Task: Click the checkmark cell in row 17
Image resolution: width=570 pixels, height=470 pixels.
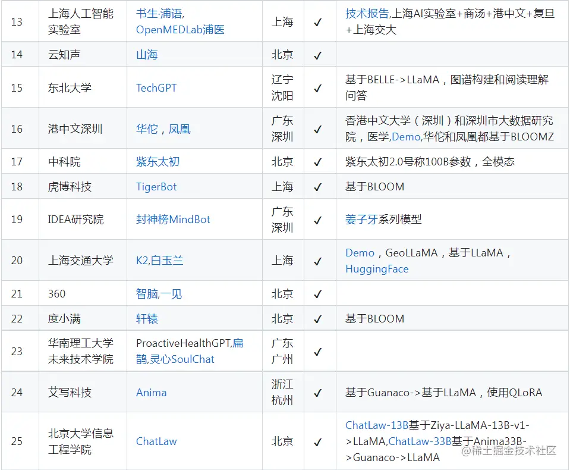Action: [x=319, y=161]
